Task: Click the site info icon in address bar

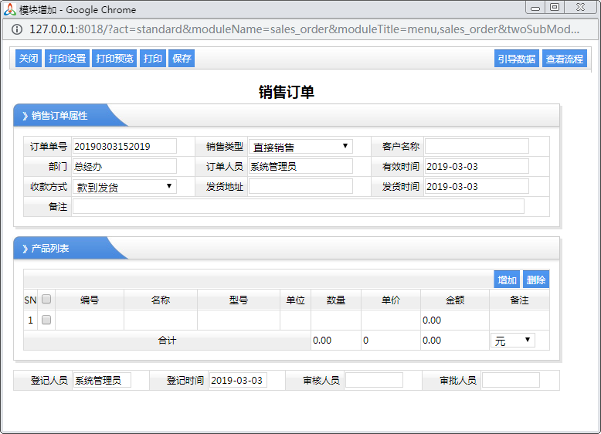Action: 16,29
